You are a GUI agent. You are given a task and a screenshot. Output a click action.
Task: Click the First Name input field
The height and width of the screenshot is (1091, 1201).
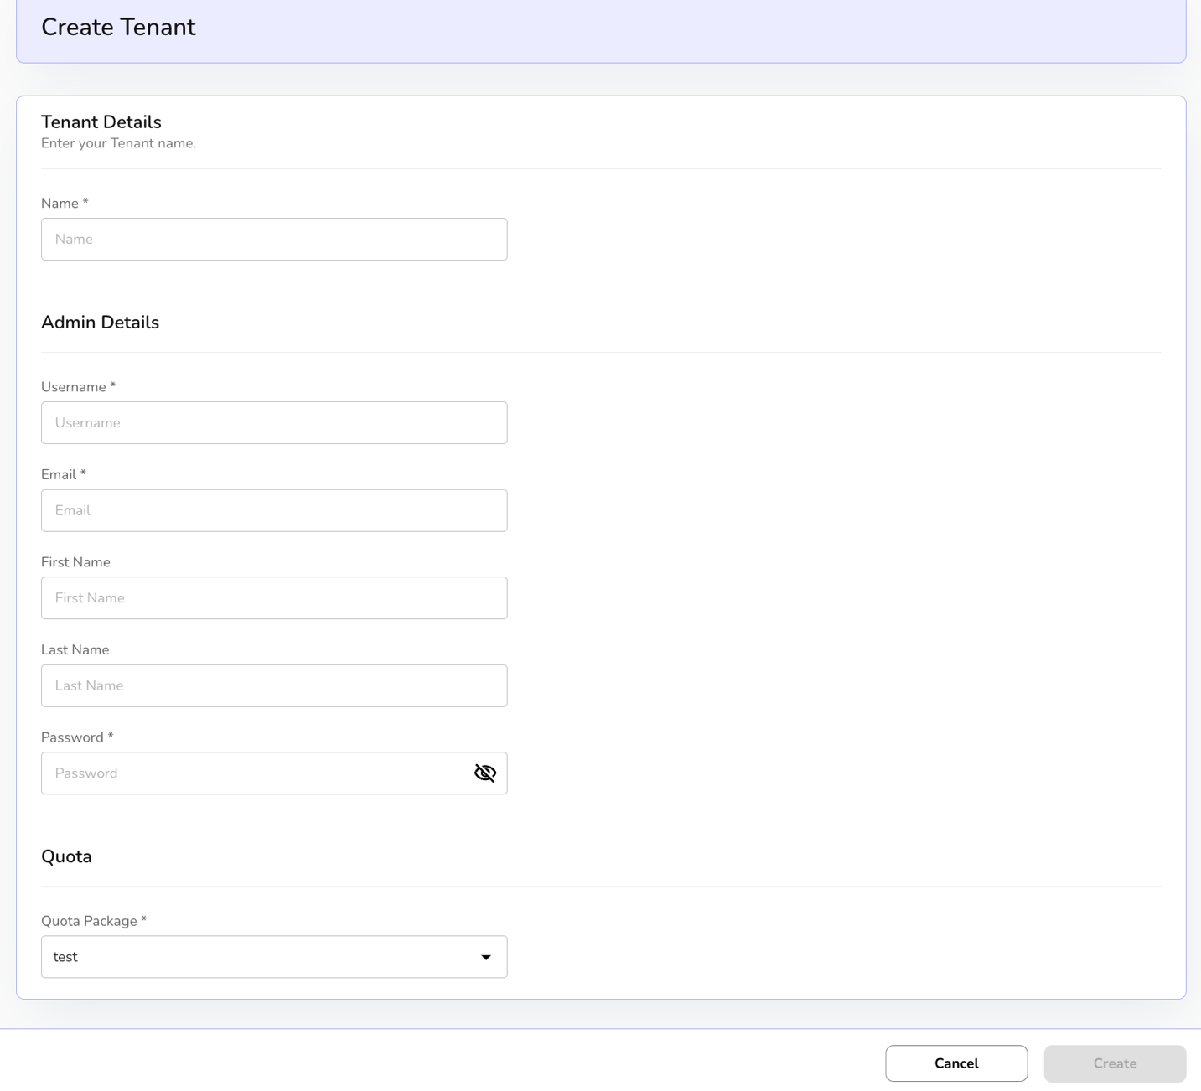[273, 598]
